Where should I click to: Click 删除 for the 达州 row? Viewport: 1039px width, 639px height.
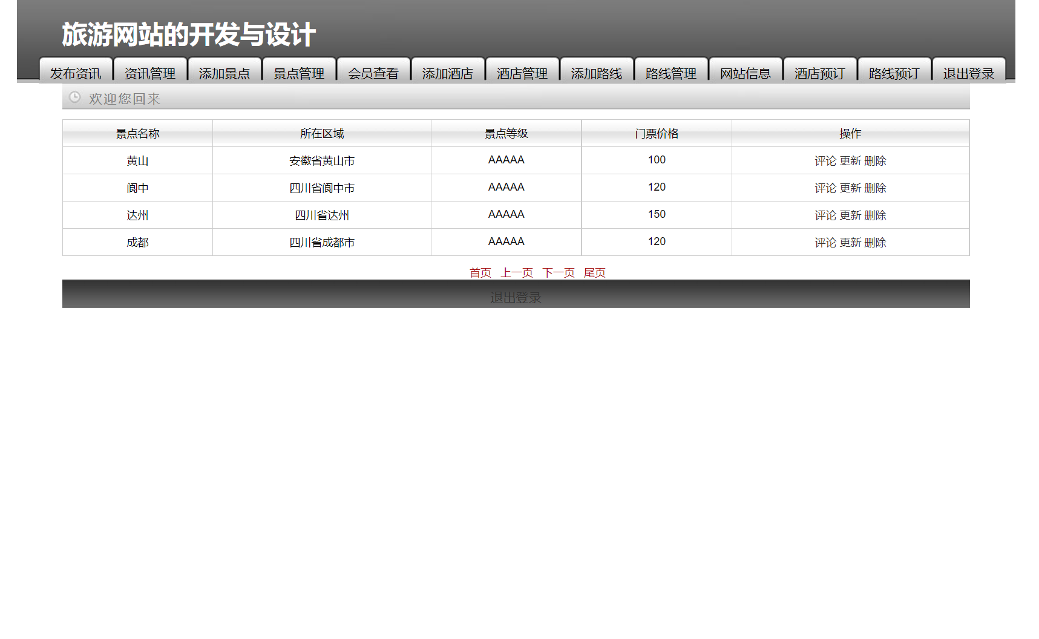pos(875,215)
